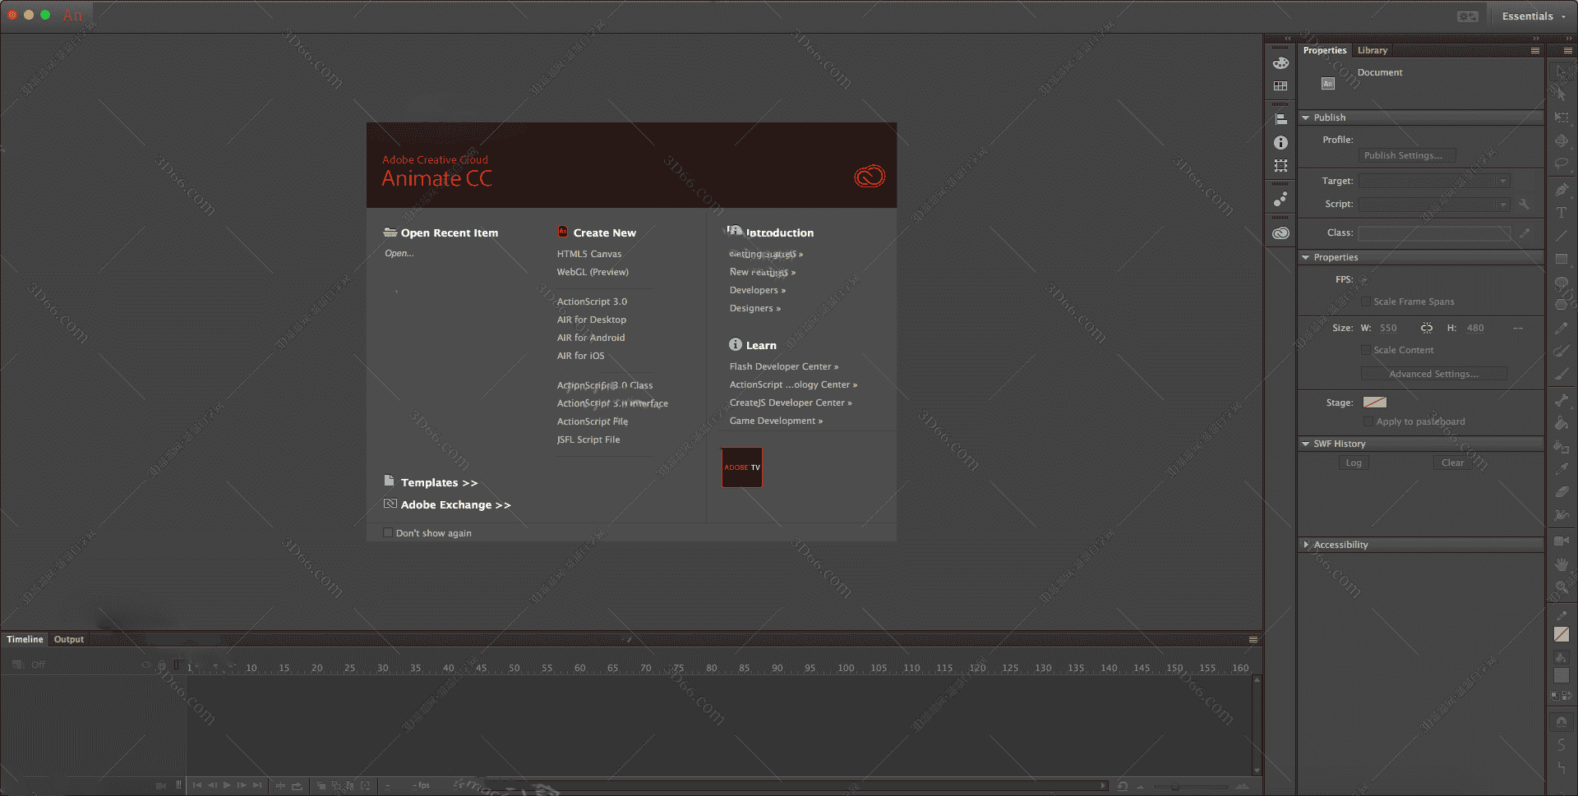Select the Hand tool
This screenshot has height=796, width=1578.
(1561, 564)
